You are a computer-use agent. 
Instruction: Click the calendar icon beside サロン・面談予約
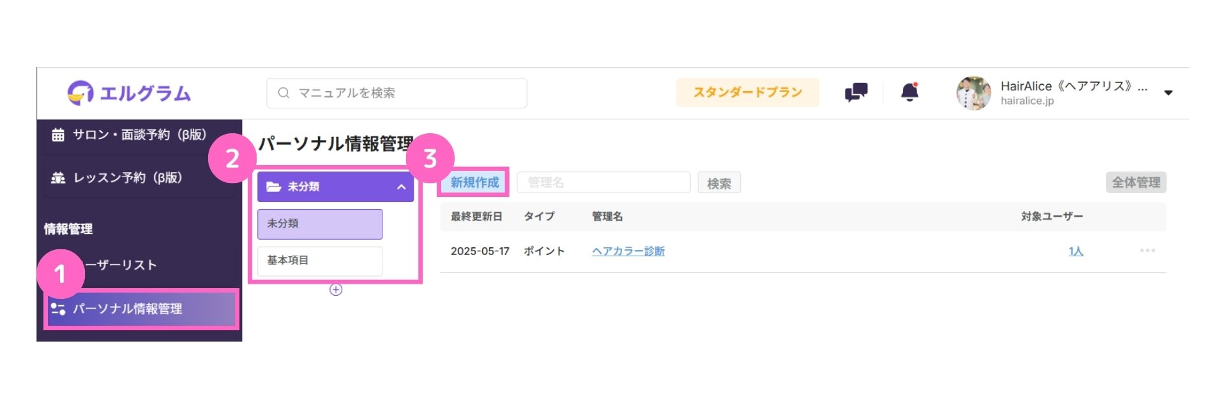(58, 135)
